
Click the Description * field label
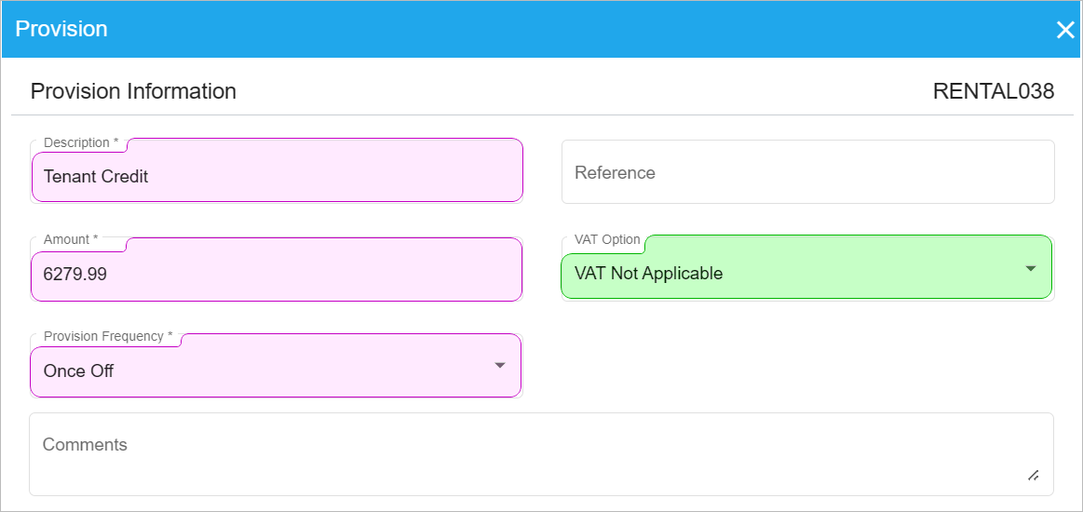tap(81, 142)
